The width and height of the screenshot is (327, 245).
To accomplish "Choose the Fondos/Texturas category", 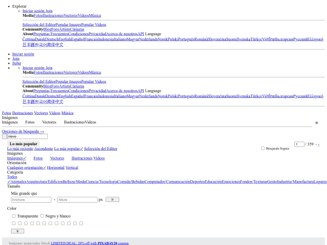I will coord(254,181).
